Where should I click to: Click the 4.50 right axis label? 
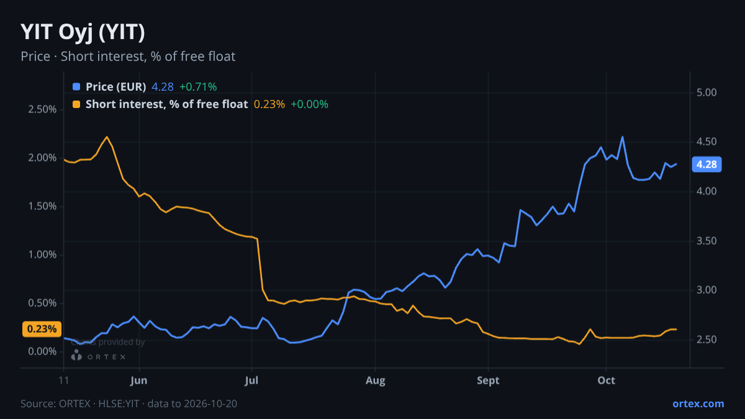pos(707,142)
